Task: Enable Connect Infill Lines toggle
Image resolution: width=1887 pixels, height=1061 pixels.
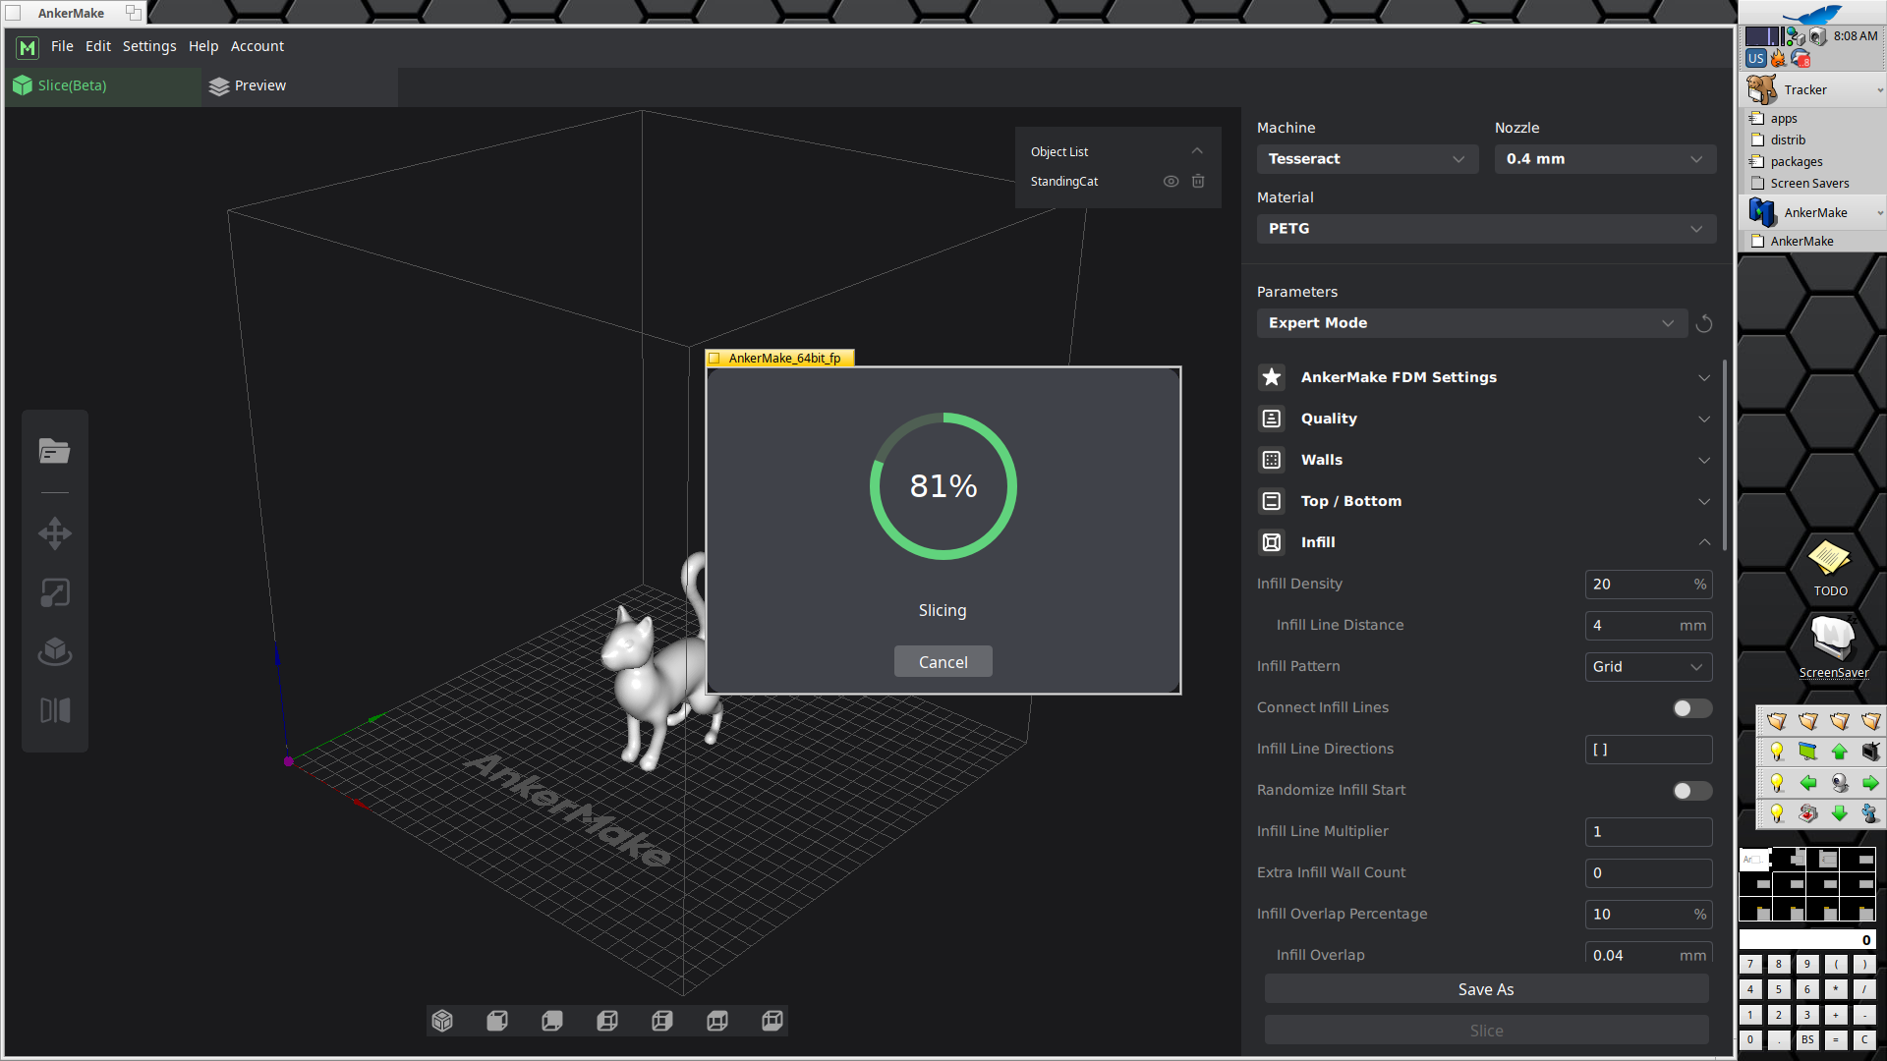Action: [x=1691, y=708]
